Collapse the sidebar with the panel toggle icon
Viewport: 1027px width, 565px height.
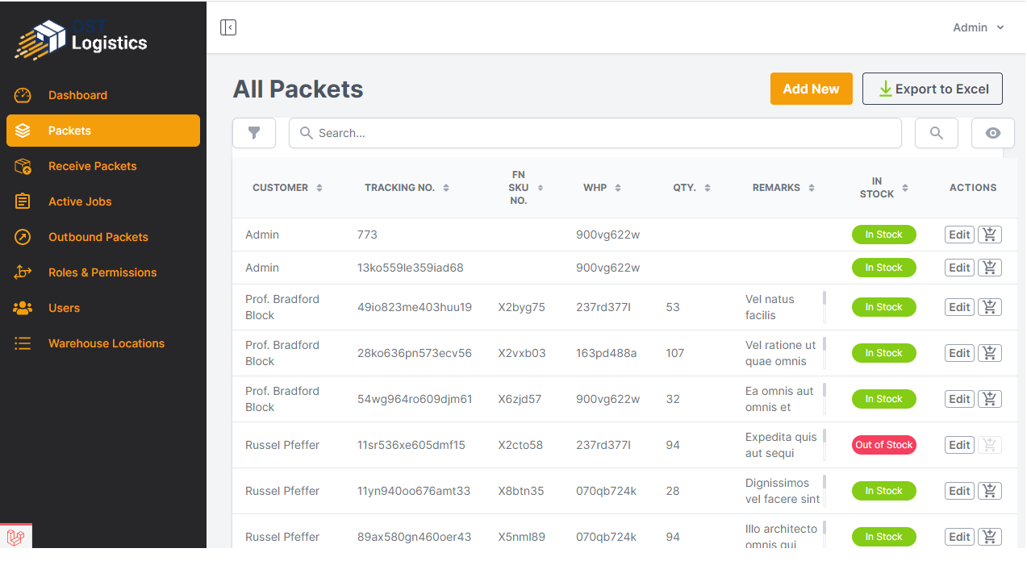[228, 27]
